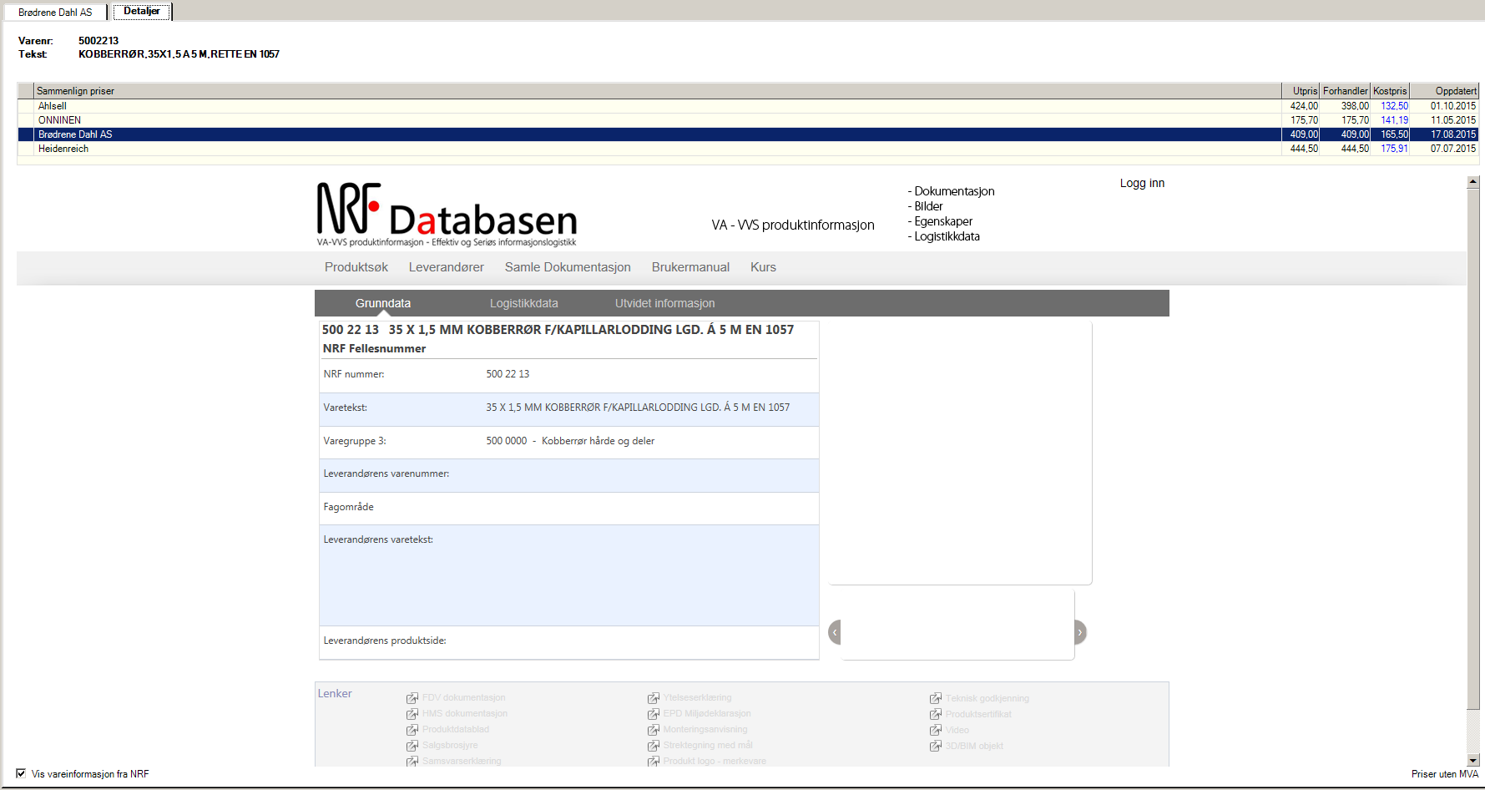This screenshot has height=790, width=1485.
Task: Click the link icon next to Salgsbrosjyre
Action: [412, 746]
